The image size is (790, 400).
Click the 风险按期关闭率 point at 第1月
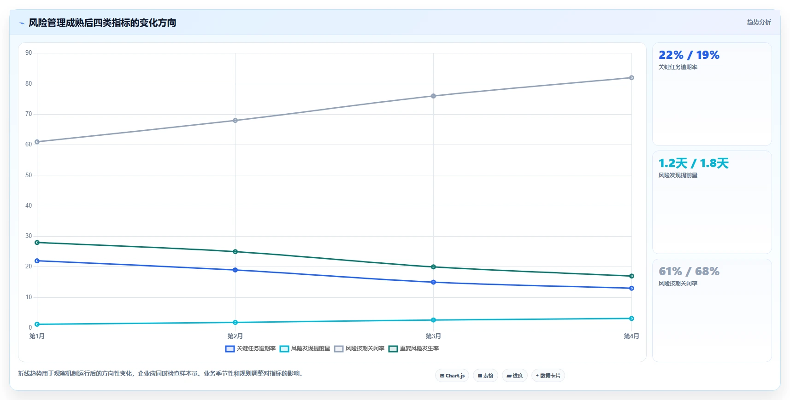click(x=37, y=142)
